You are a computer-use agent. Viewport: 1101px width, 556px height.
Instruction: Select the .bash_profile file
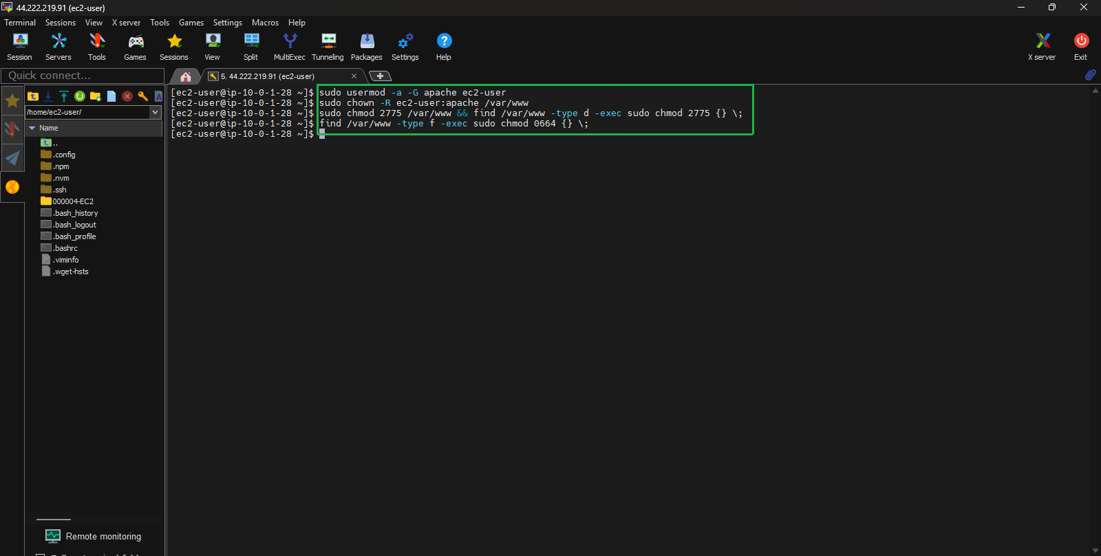click(x=69, y=236)
